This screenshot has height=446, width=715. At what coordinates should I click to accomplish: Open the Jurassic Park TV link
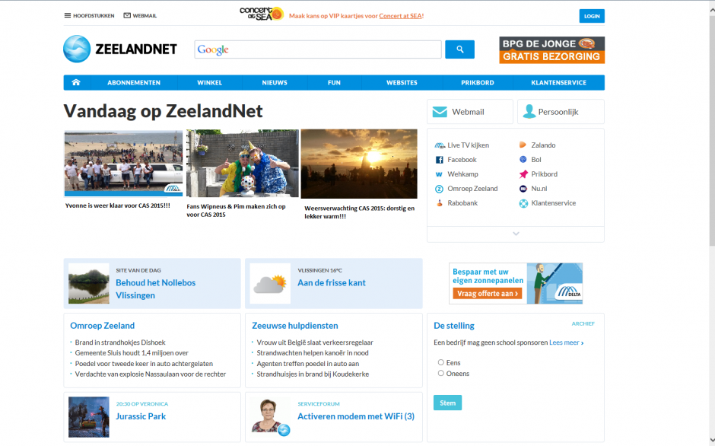tap(141, 416)
